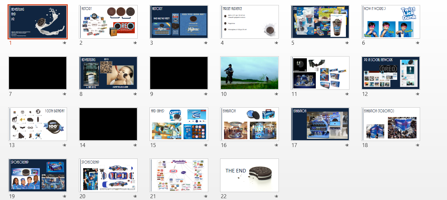The height and width of the screenshot is (200, 447).
Task: Select slide 6 'How it works' Twist Lick Dunk
Action: (391, 22)
